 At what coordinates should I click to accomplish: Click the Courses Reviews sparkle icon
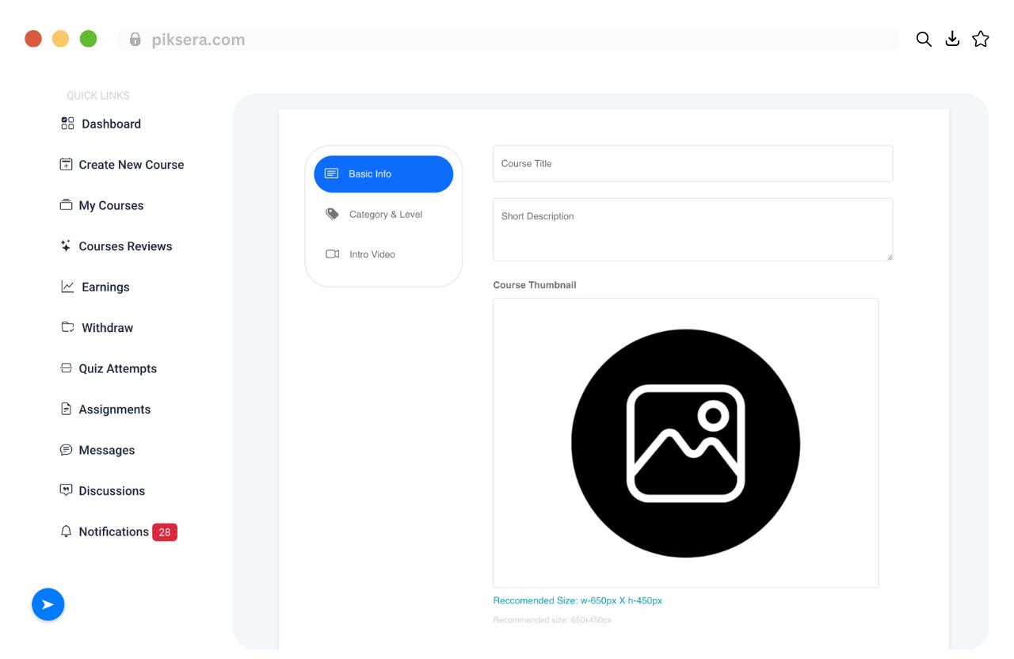point(66,246)
